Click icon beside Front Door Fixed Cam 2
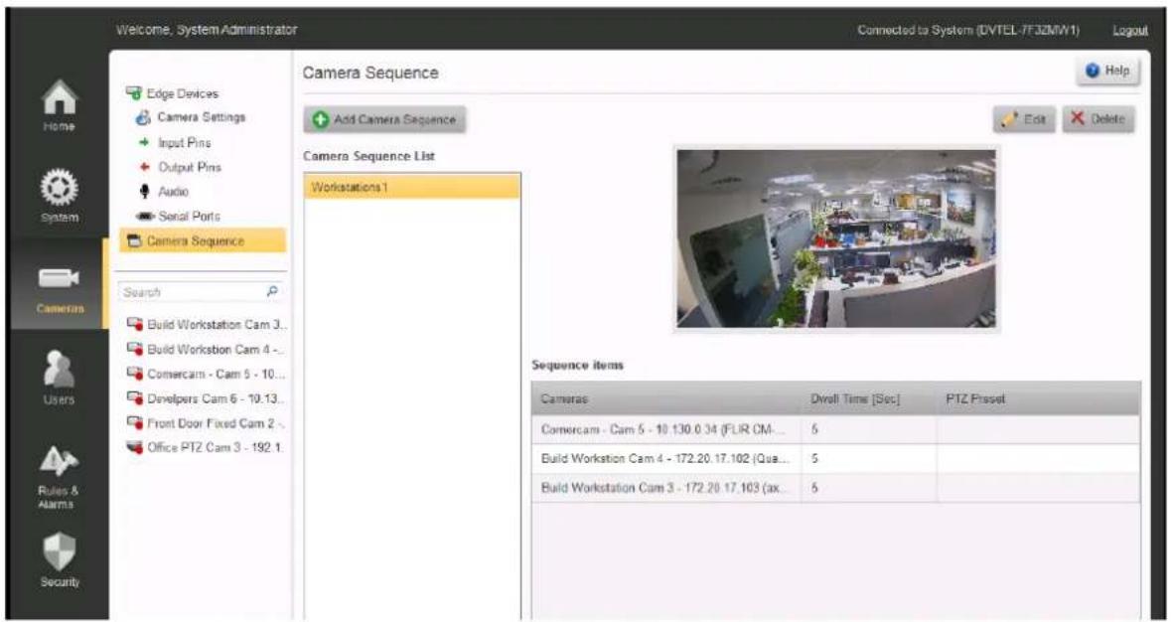 [135, 422]
